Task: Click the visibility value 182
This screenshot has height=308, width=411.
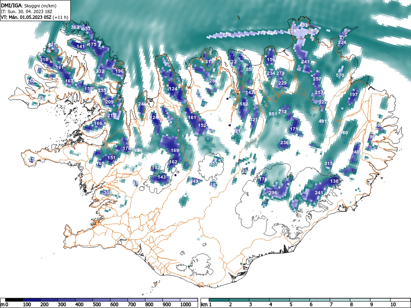Action: 244,104
